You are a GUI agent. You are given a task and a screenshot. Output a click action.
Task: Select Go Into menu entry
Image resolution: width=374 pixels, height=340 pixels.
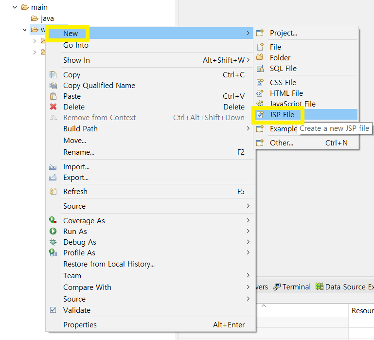pos(150,45)
